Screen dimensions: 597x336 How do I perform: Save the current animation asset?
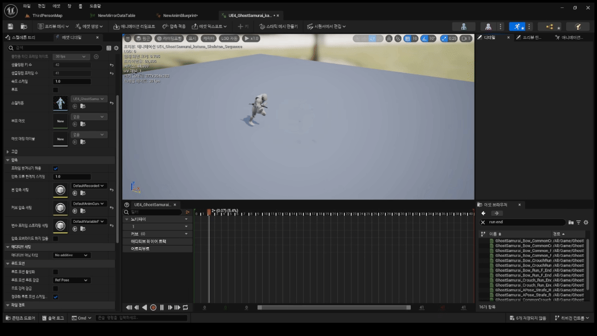pyautogui.click(x=10, y=26)
